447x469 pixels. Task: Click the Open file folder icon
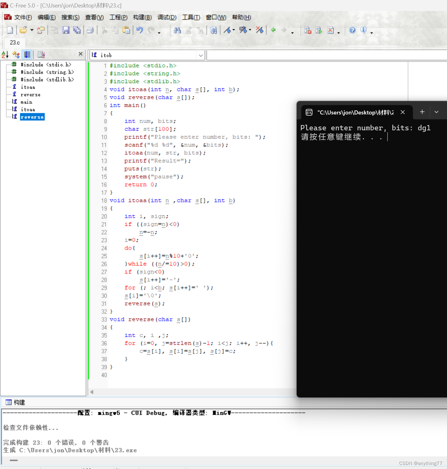pyautogui.click(x=23, y=30)
